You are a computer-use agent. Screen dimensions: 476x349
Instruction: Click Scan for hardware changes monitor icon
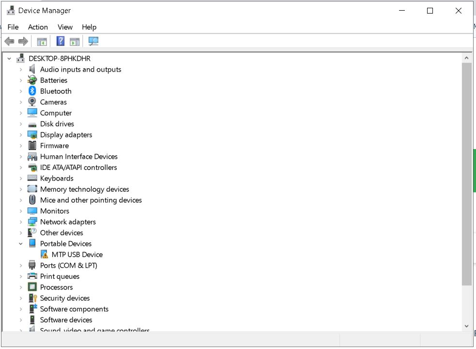[x=93, y=41]
